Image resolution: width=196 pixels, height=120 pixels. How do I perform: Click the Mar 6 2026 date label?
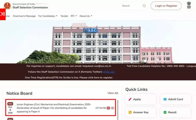10,110
